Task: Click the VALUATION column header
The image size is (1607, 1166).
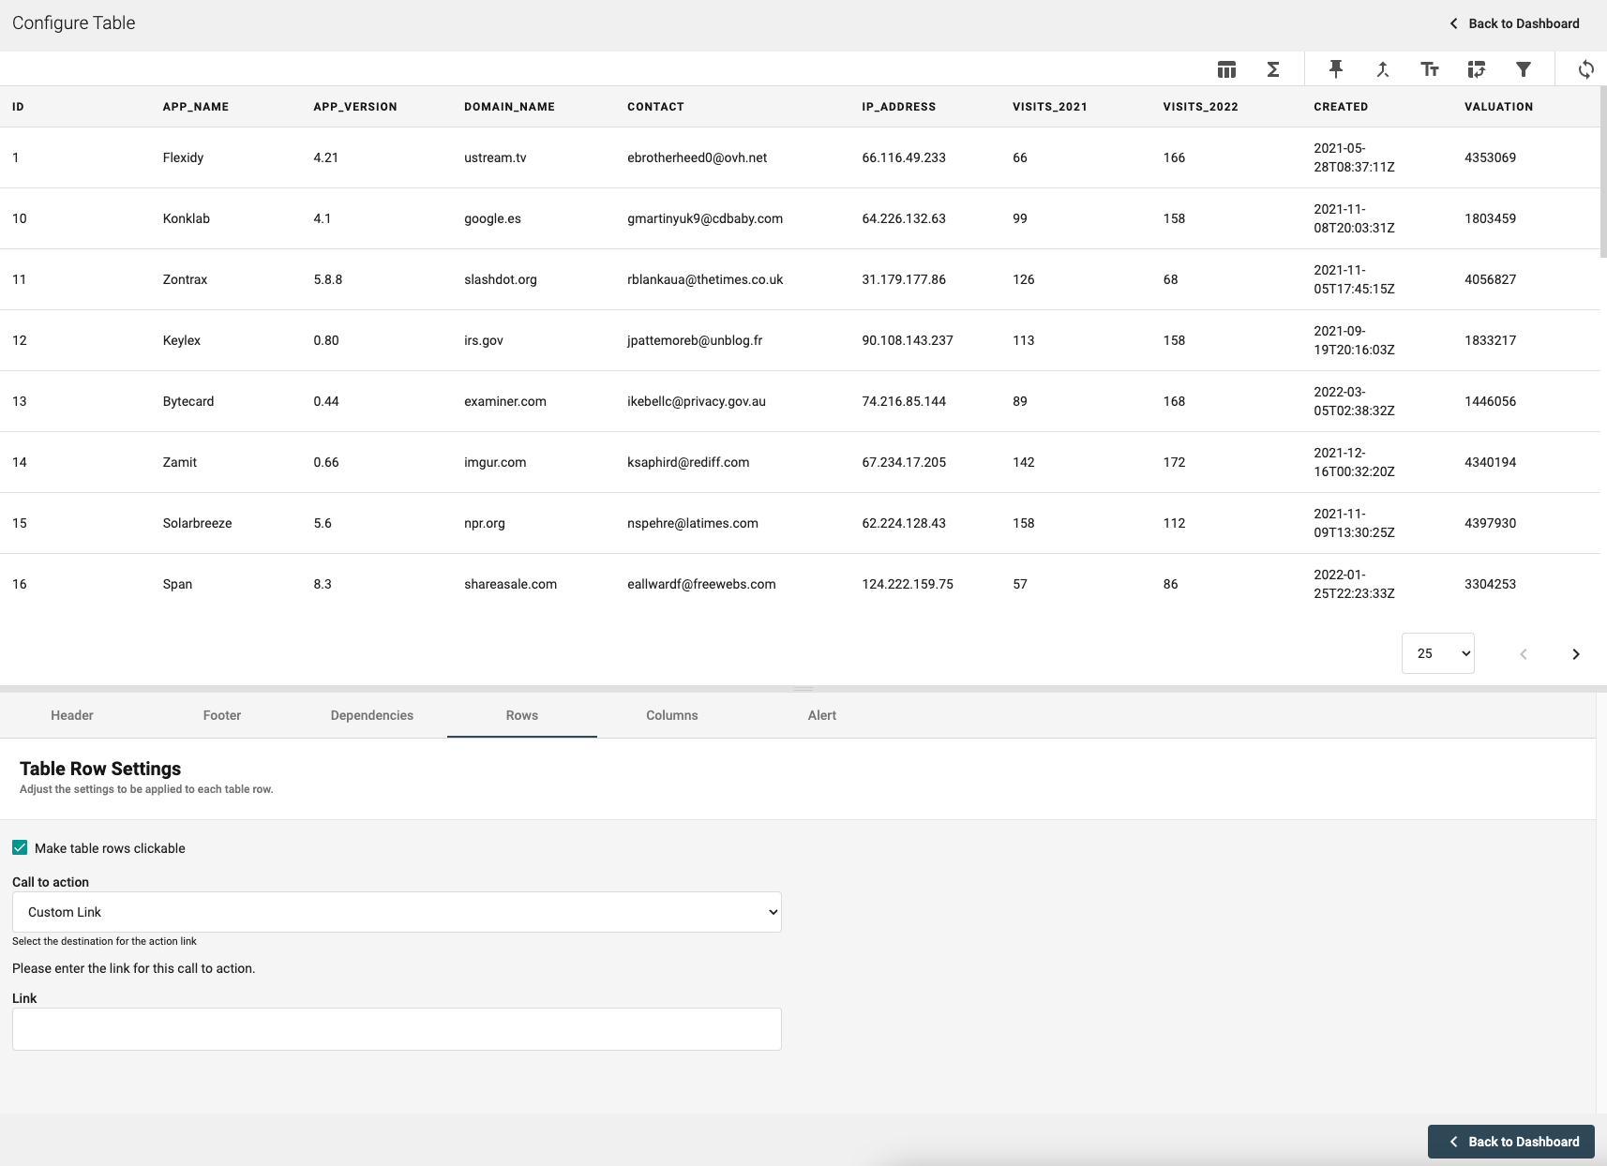Action: (1498, 107)
